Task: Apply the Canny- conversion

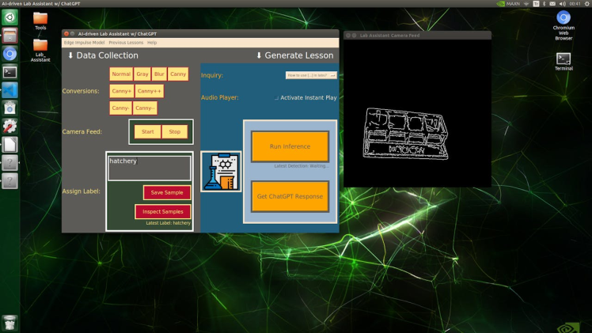Action: [x=120, y=108]
